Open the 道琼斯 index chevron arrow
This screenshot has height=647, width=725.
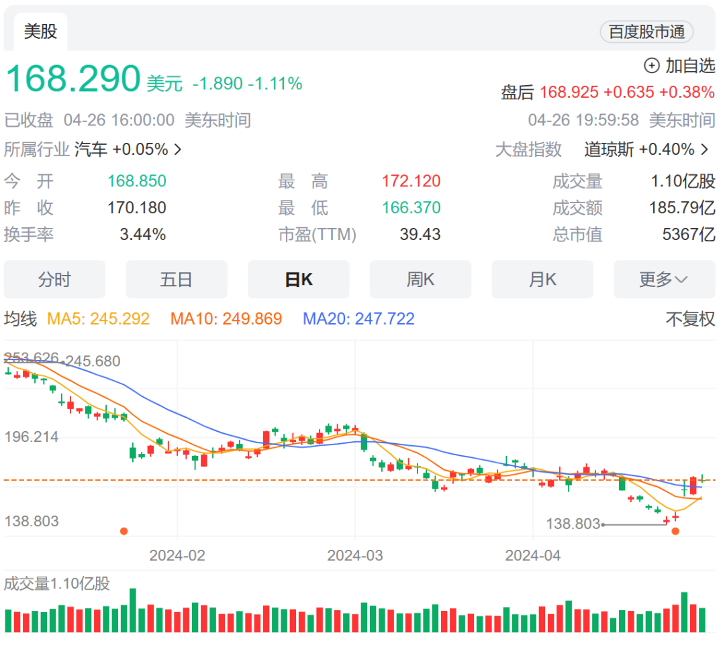coord(704,149)
